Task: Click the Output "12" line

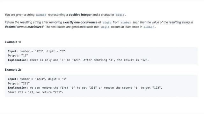Action: [18, 56]
